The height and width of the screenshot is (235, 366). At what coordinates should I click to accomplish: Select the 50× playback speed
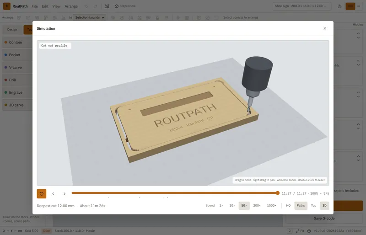[244, 206]
